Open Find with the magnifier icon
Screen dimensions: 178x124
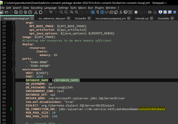pyautogui.click(x=61, y=12)
